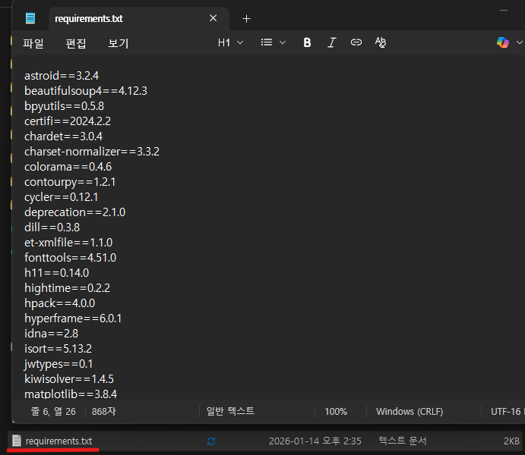Click the line hpack==4.0.0
This screenshot has height=455, width=525.
coord(59,303)
